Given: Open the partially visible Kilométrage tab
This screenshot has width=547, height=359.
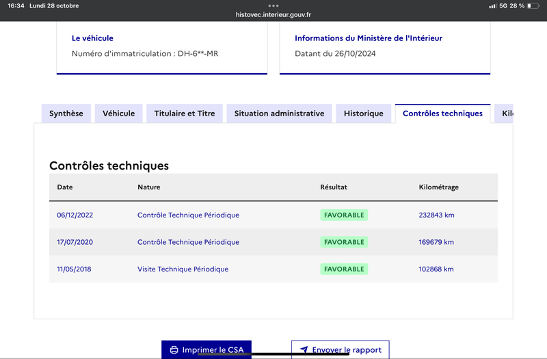Looking at the screenshot, I should [x=504, y=114].
